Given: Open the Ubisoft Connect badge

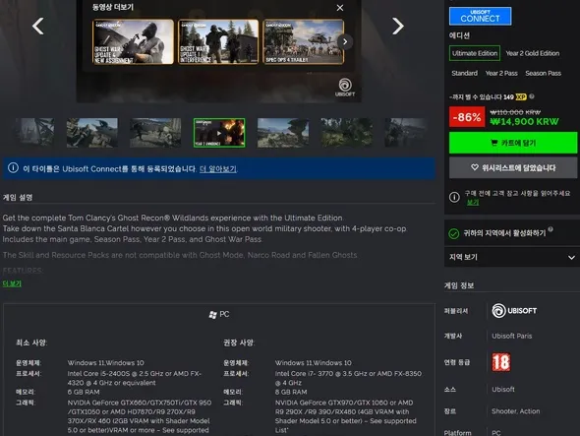Looking at the screenshot, I should 480,17.
